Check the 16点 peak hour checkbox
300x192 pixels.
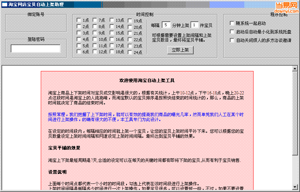point(112,39)
